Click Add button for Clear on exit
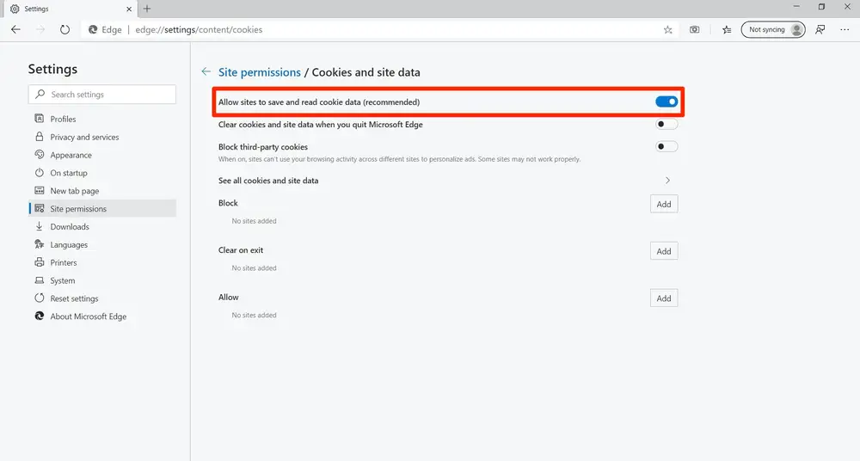 click(663, 251)
